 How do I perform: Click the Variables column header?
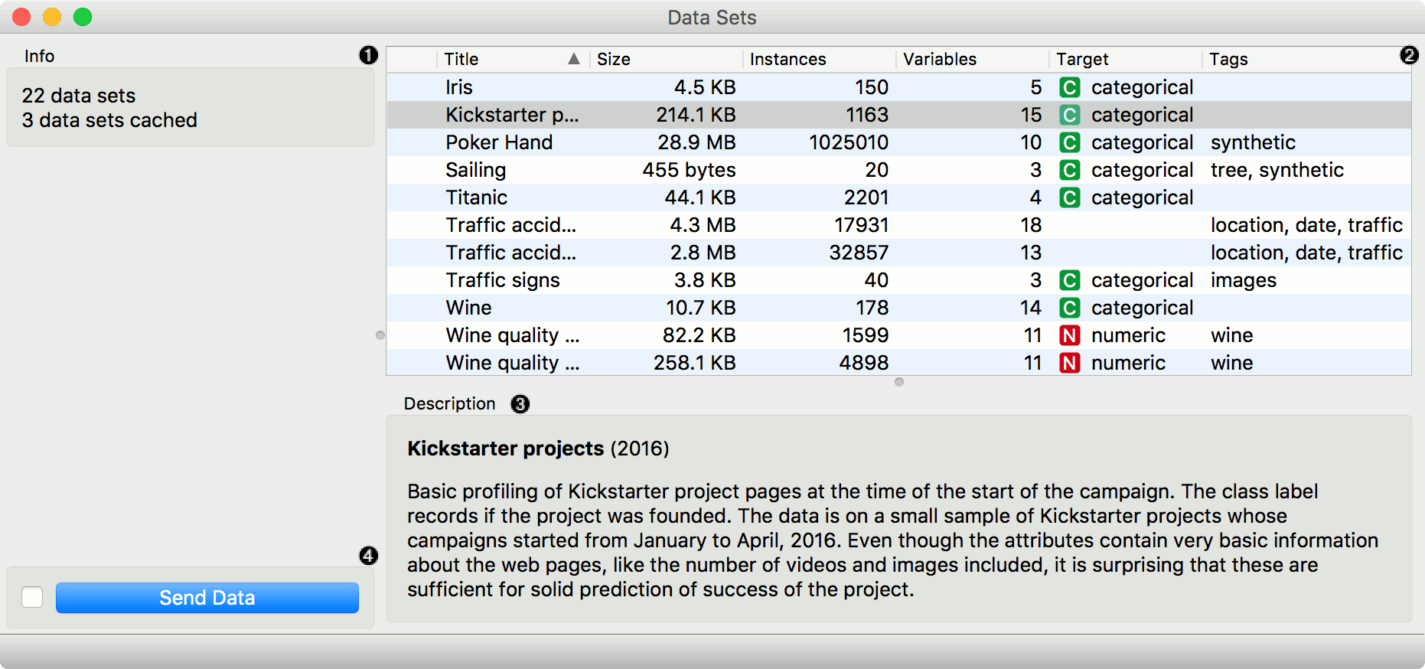click(940, 59)
